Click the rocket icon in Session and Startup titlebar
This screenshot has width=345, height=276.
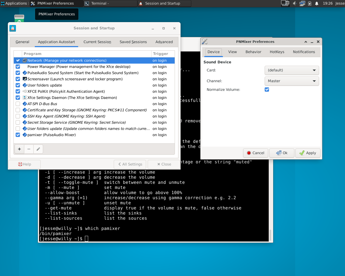13,28
